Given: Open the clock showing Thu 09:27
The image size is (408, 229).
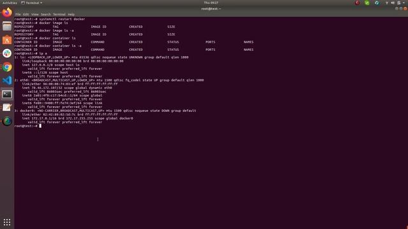Looking at the screenshot, I should [211, 3].
